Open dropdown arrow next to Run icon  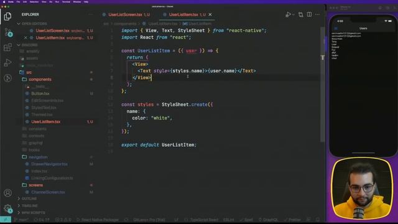(x=293, y=15)
